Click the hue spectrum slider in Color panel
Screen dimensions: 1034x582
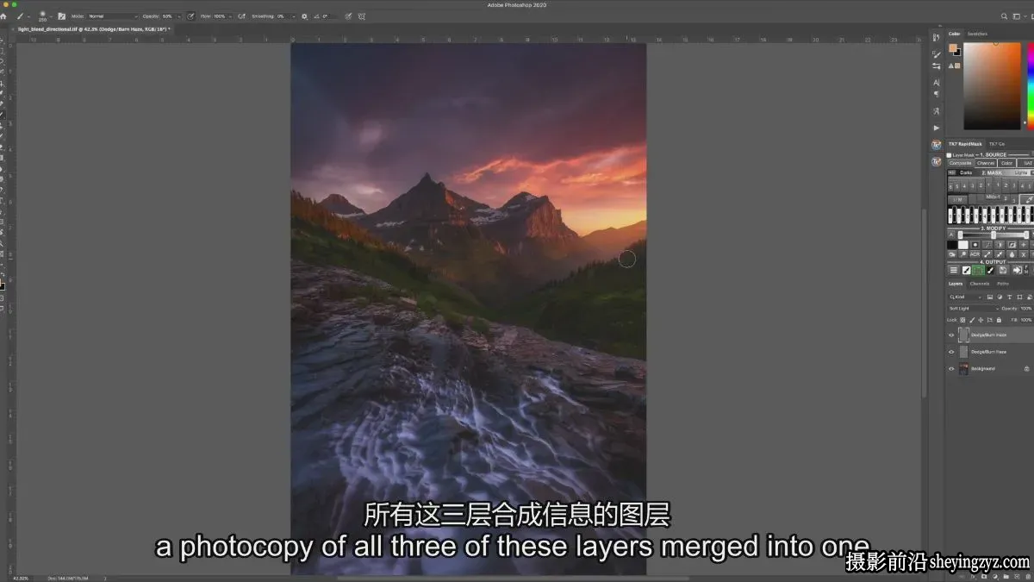point(1031,86)
